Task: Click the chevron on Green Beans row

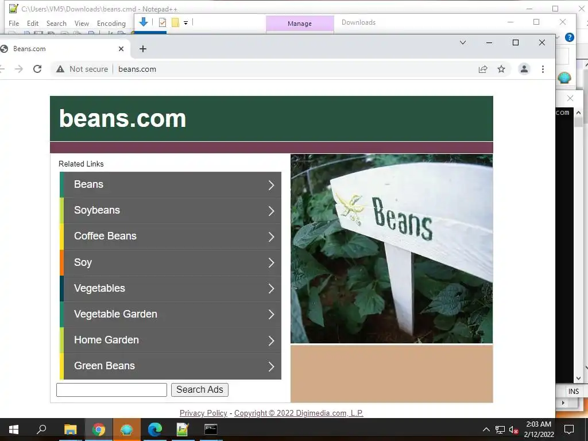Action: 271,367
